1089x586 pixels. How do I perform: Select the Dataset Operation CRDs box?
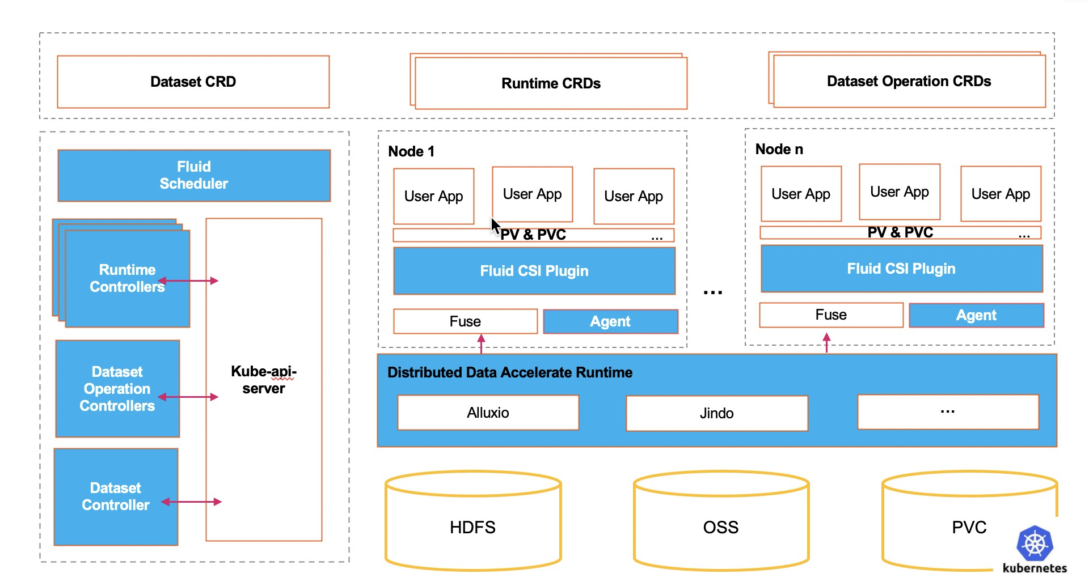[909, 81]
